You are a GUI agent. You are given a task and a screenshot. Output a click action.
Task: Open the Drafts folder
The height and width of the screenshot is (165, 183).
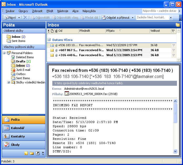point(21,61)
